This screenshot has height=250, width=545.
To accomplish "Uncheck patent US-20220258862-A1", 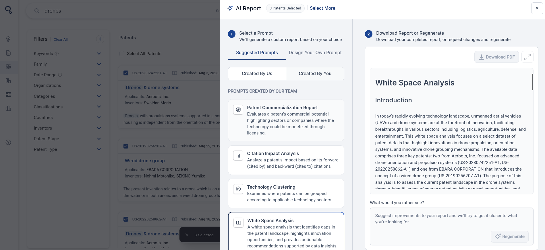I will [126, 219].
